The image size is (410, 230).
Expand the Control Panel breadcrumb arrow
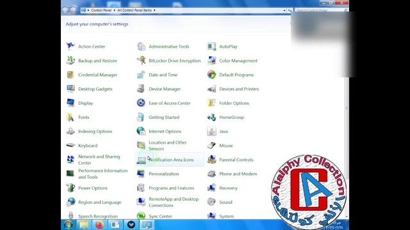pyautogui.click(x=114, y=10)
